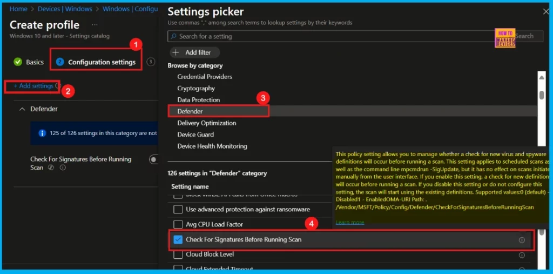Select Device Health Monitoring category
This screenshot has height=274, width=553.
[212, 146]
